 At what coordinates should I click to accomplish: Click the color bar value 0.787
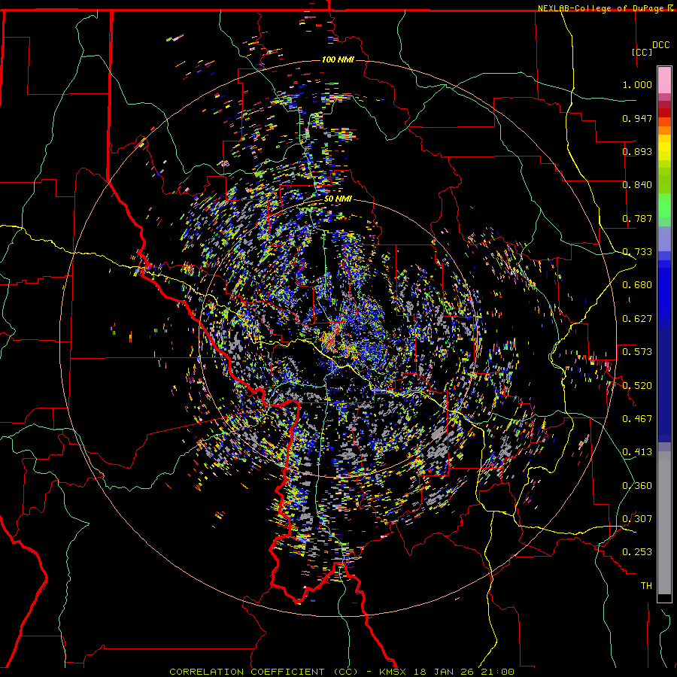(x=637, y=218)
